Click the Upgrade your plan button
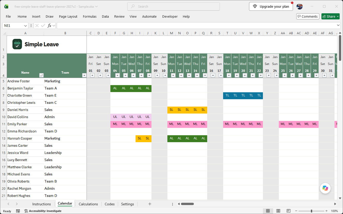This screenshot has height=214, width=343. (x=271, y=7)
